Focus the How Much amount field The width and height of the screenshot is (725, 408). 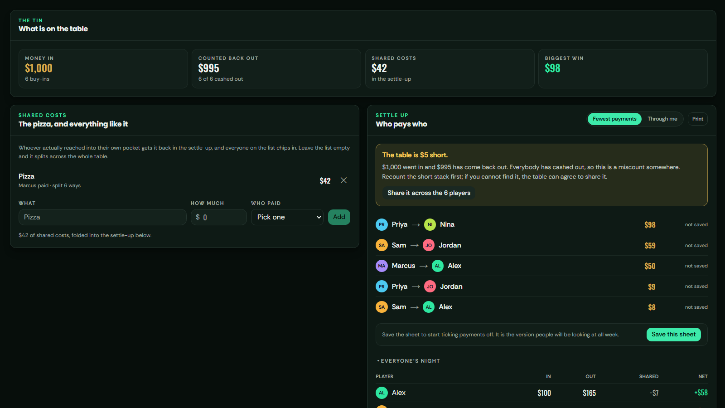coord(218,217)
